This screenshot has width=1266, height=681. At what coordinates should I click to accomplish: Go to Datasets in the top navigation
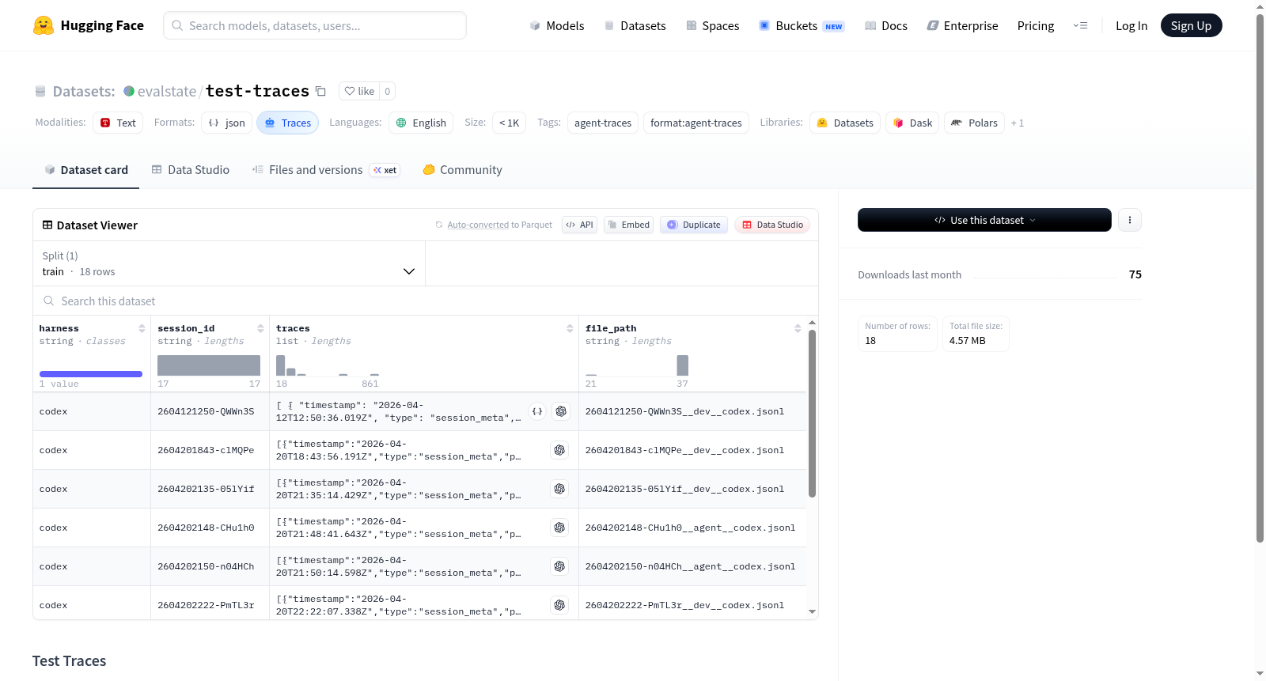click(635, 25)
